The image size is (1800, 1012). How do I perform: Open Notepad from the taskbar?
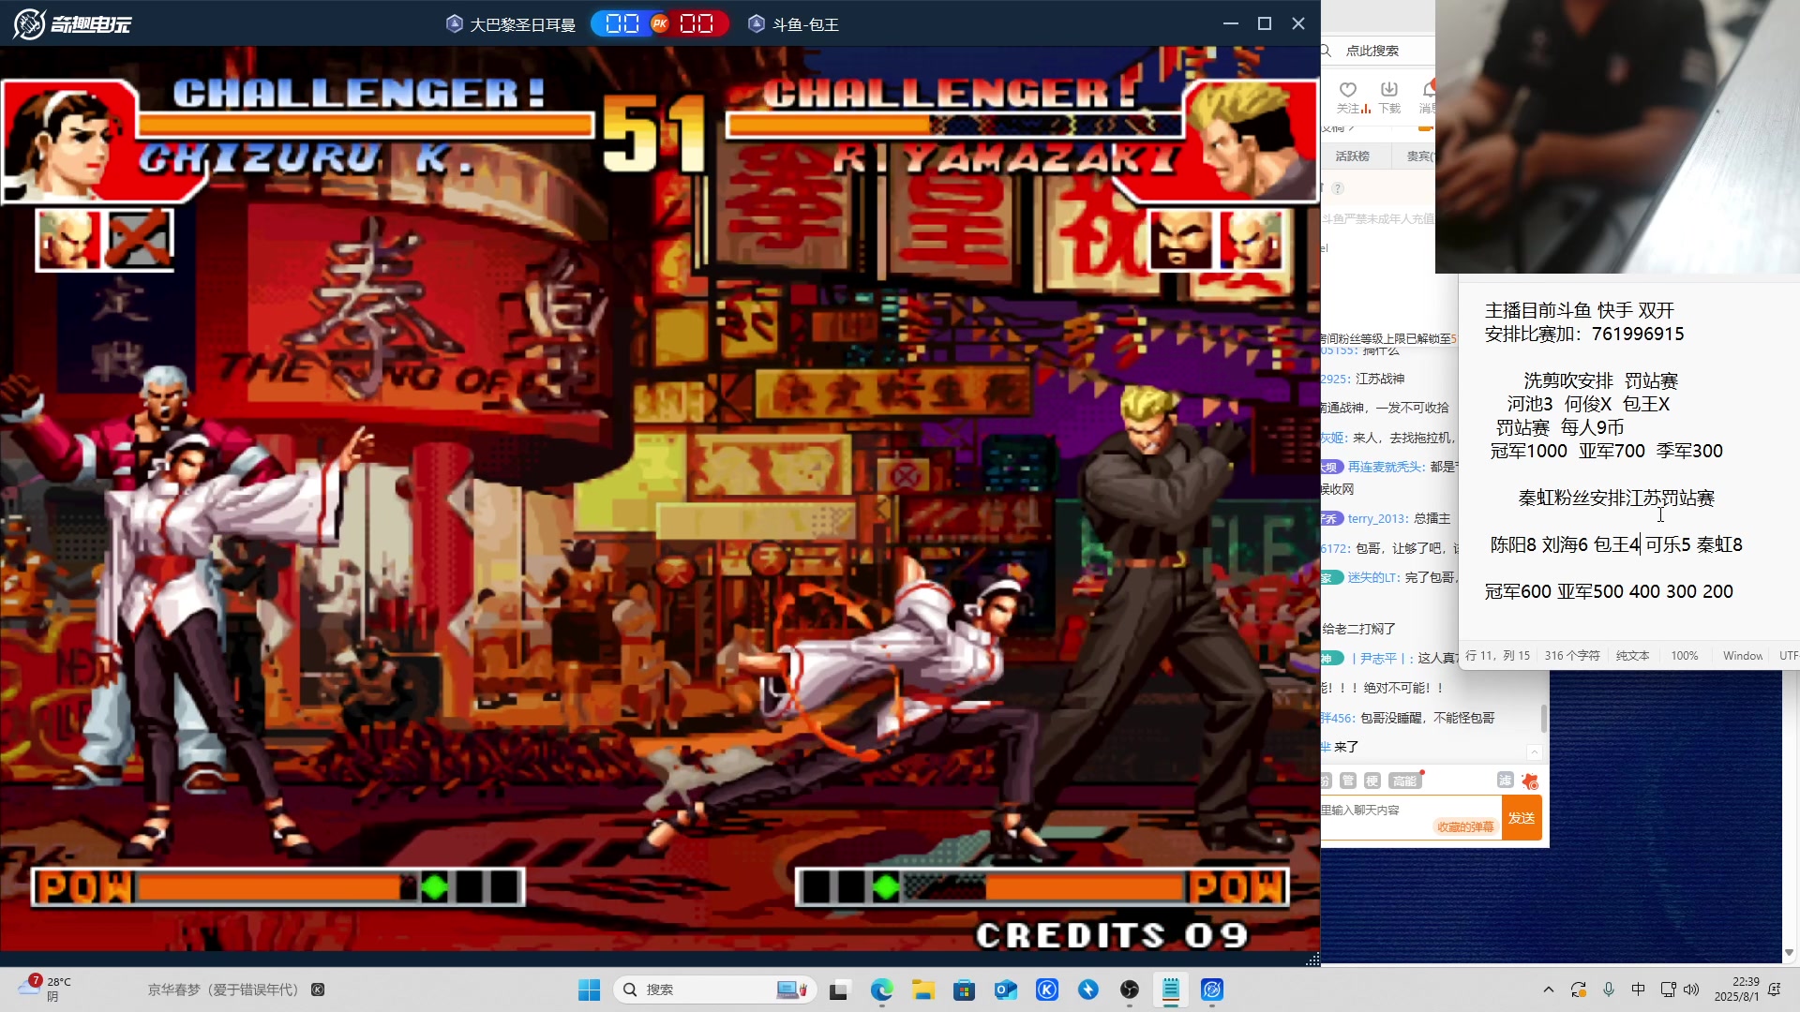(x=1171, y=990)
